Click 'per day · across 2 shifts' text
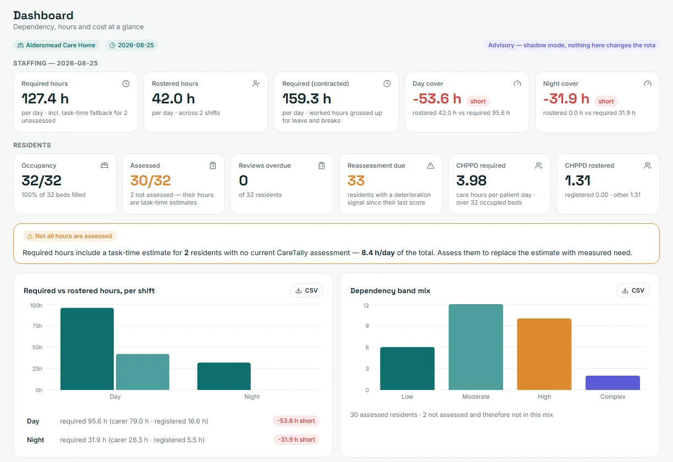 pyautogui.click(x=186, y=113)
